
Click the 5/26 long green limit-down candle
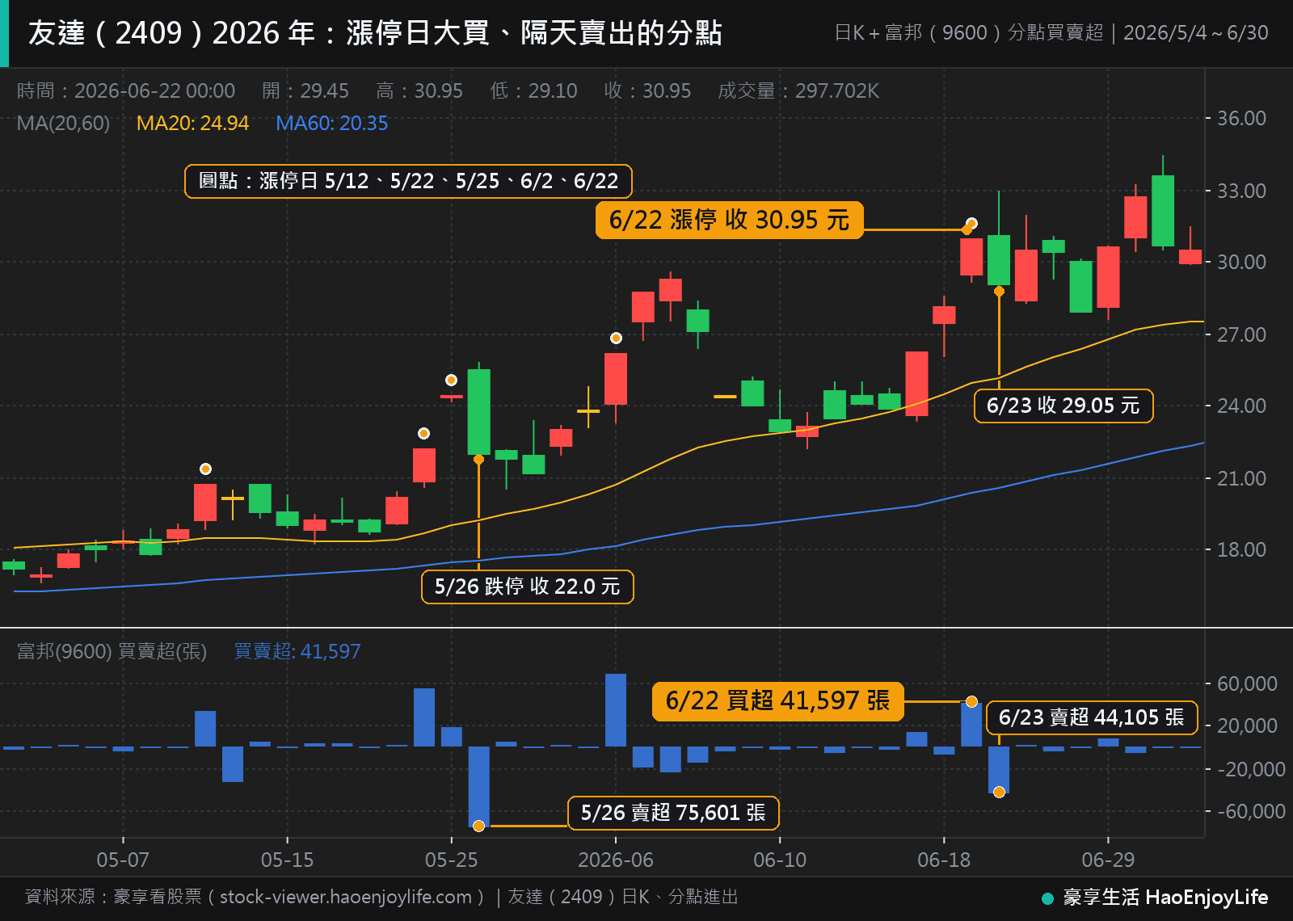478,412
